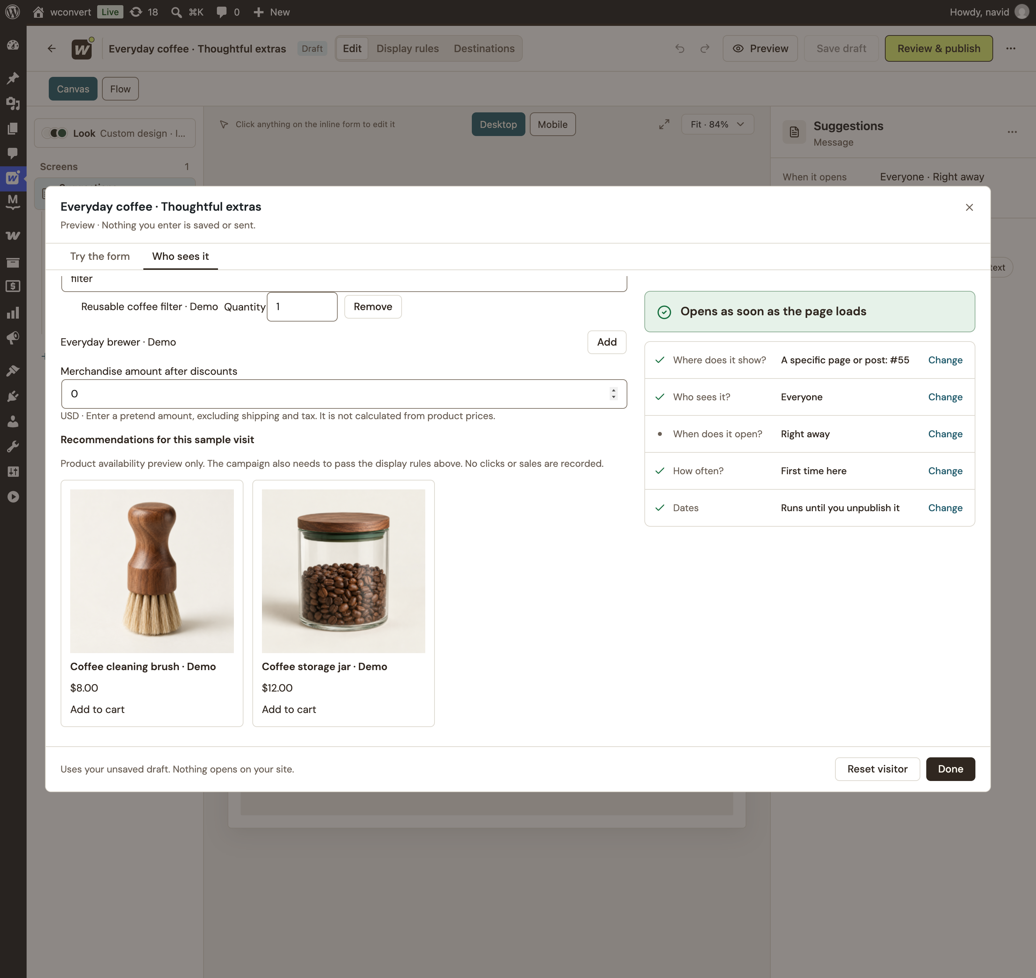Open Pages icon in admin sidebar
1036x978 pixels.
13,128
